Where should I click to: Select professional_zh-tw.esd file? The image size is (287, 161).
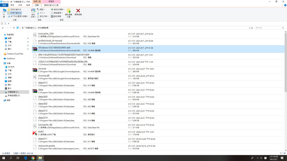(x=158, y=42)
